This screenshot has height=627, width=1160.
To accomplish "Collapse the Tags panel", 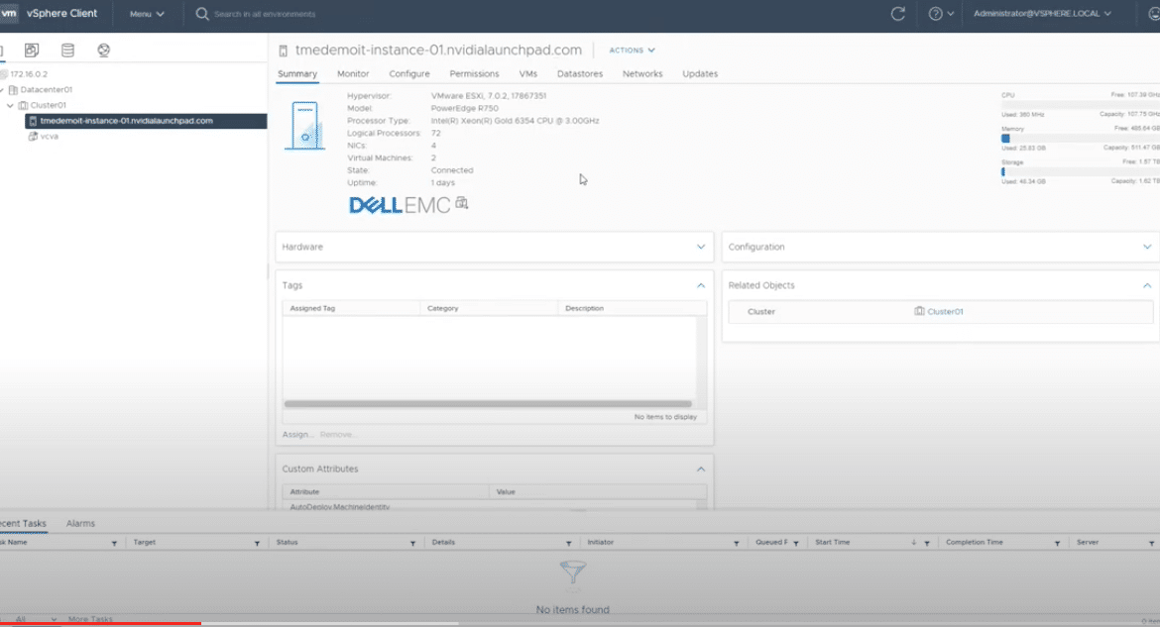I will 701,285.
